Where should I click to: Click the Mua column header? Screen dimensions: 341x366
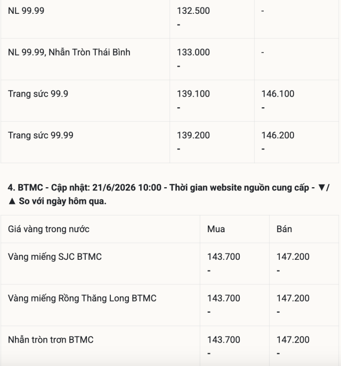point(216,229)
